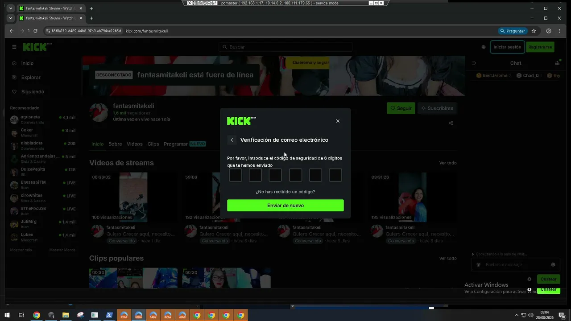This screenshot has width=571, height=321.
Task: Click the fourth security code digit box
Action: (295, 175)
